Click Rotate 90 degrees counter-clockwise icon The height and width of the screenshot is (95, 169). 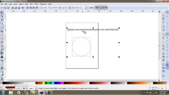tap(13, 8)
